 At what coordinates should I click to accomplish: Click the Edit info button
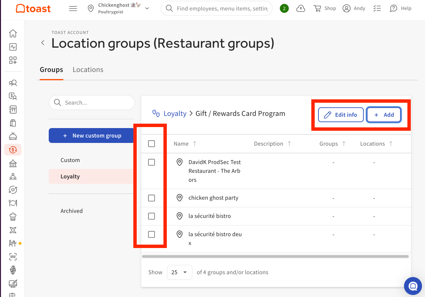click(x=341, y=115)
